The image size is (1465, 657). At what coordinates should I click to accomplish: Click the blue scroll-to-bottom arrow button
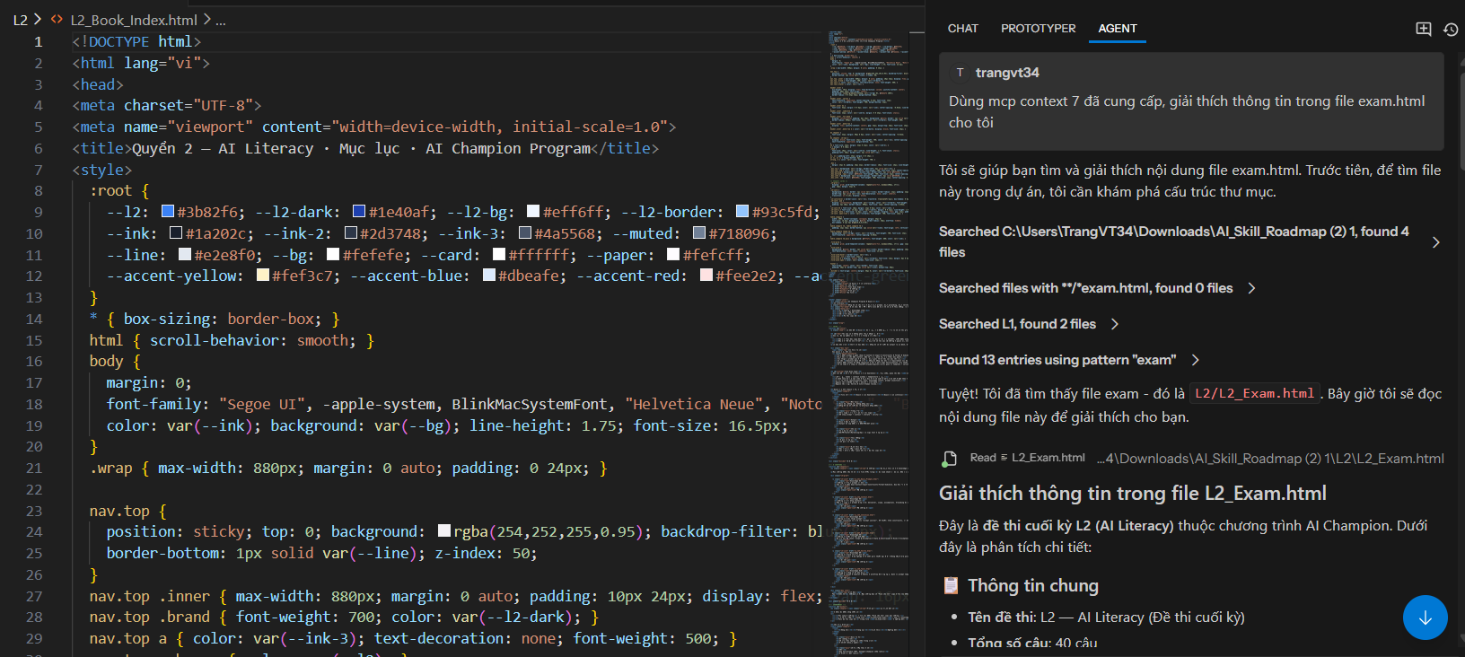click(x=1426, y=618)
